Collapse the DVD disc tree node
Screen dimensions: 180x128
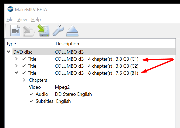pos(9,52)
